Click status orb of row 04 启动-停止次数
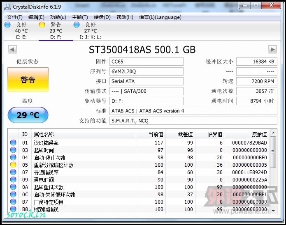 click(x=13, y=157)
